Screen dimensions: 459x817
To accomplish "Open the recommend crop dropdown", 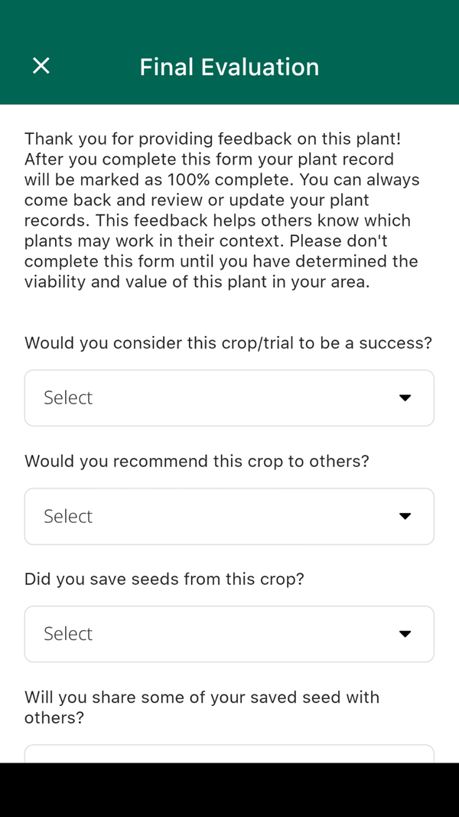I will point(229,516).
